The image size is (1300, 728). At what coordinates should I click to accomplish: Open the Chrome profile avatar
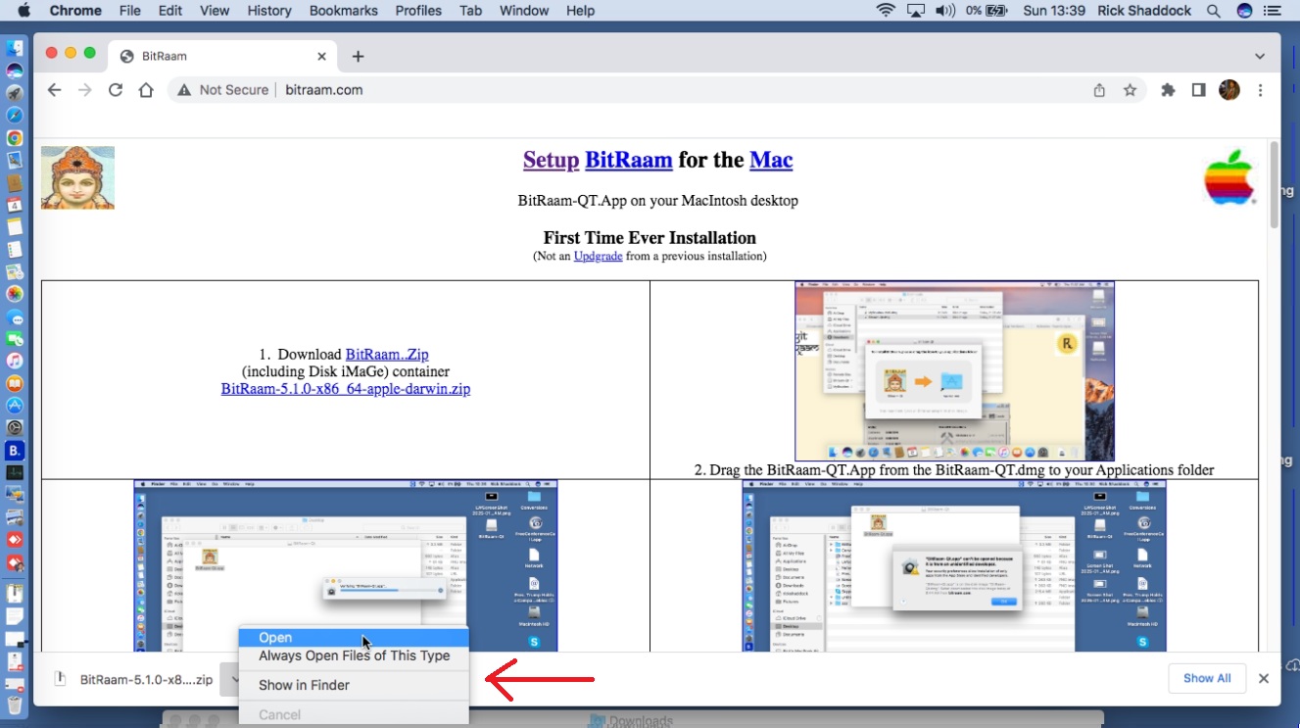[1229, 90]
